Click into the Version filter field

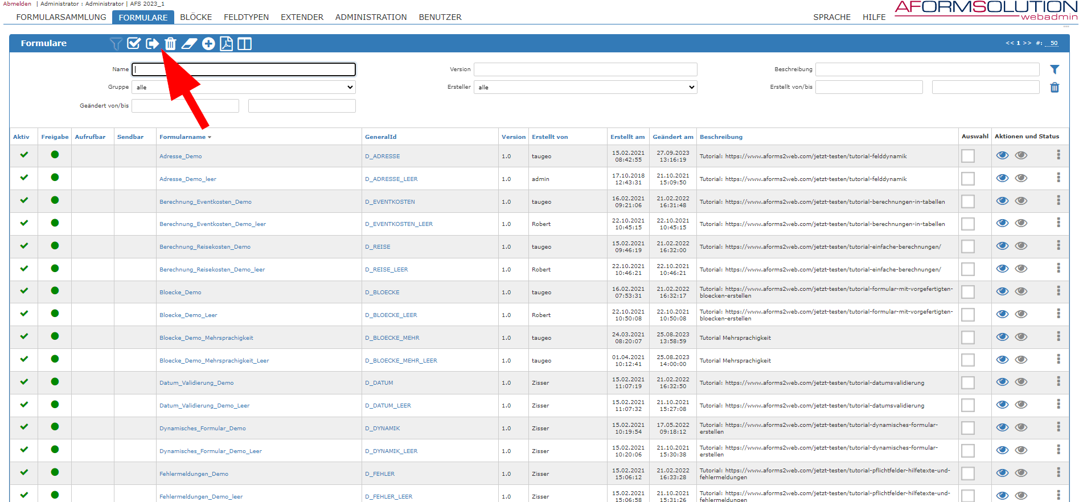(585, 69)
